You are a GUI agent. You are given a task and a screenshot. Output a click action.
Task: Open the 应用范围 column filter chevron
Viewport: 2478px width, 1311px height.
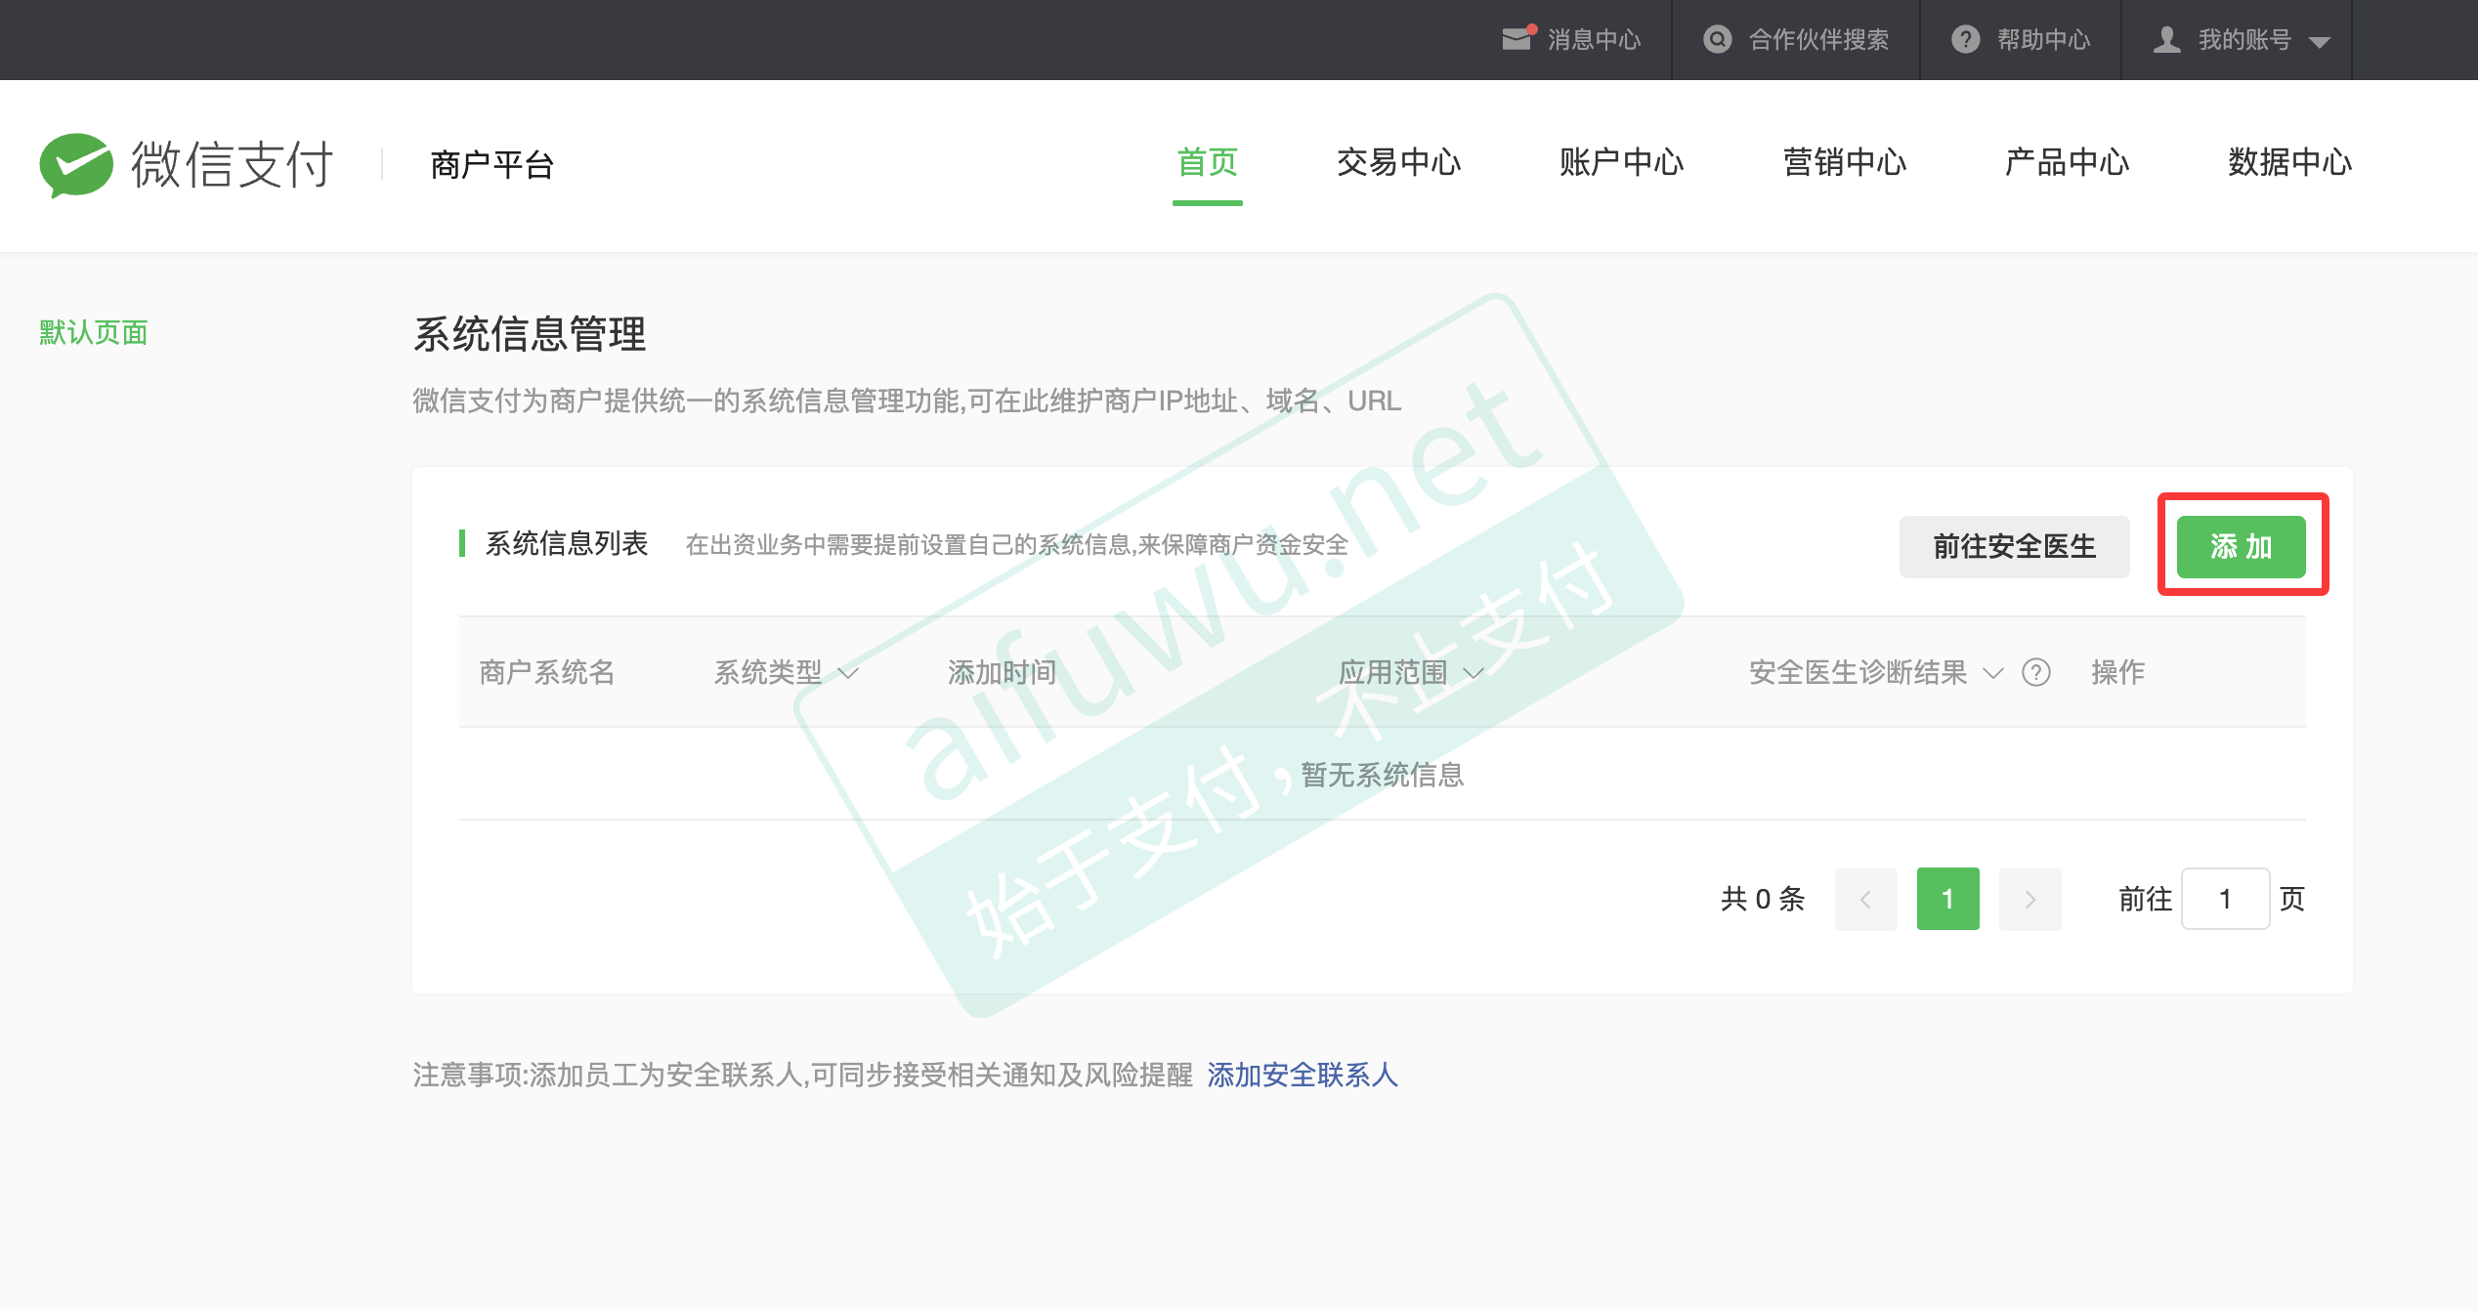pos(1474,673)
